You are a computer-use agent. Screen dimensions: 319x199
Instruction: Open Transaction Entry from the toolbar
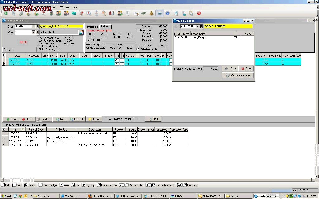click(x=5, y=13)
